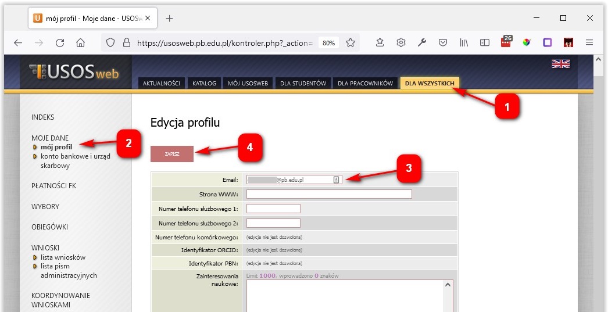
Task: Bookmark this page with the star icon
Action: pyautogui.click(x=351, y=42)
